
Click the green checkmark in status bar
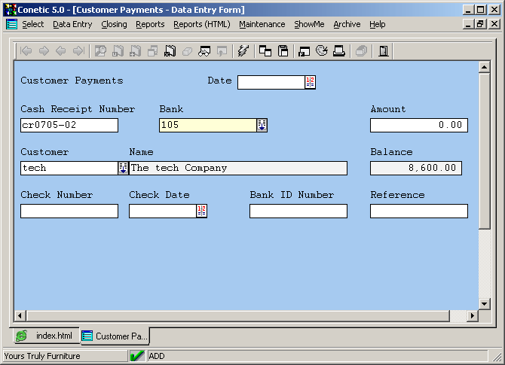pos(137,356)
